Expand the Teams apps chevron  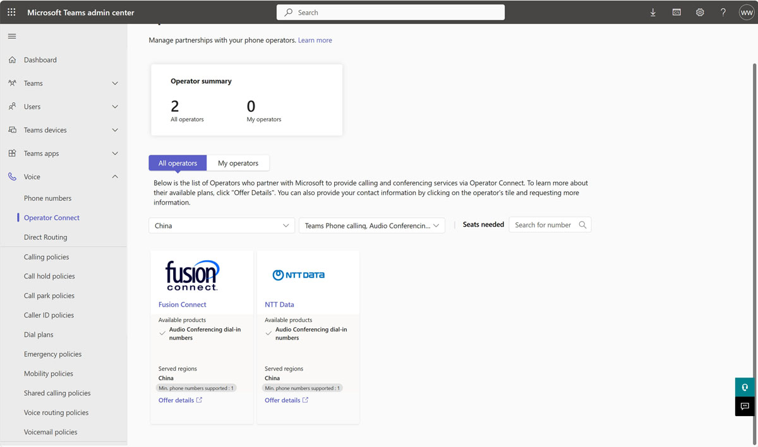[115, 153]
